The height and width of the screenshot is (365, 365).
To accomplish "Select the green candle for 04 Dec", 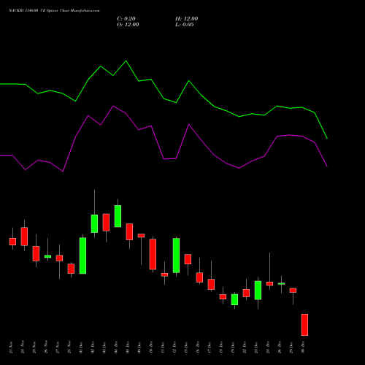I will (x=118, y=216).
